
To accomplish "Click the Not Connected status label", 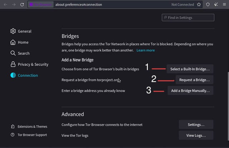I will [x=182, y=5].
